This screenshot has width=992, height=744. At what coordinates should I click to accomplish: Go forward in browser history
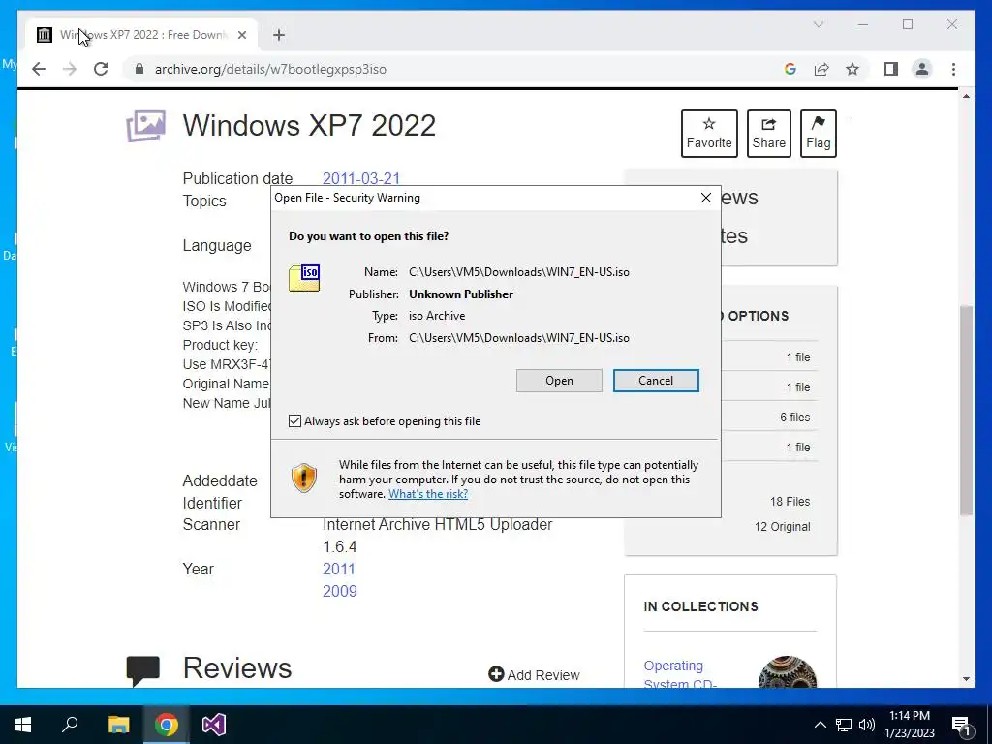(x=70, y=69)
